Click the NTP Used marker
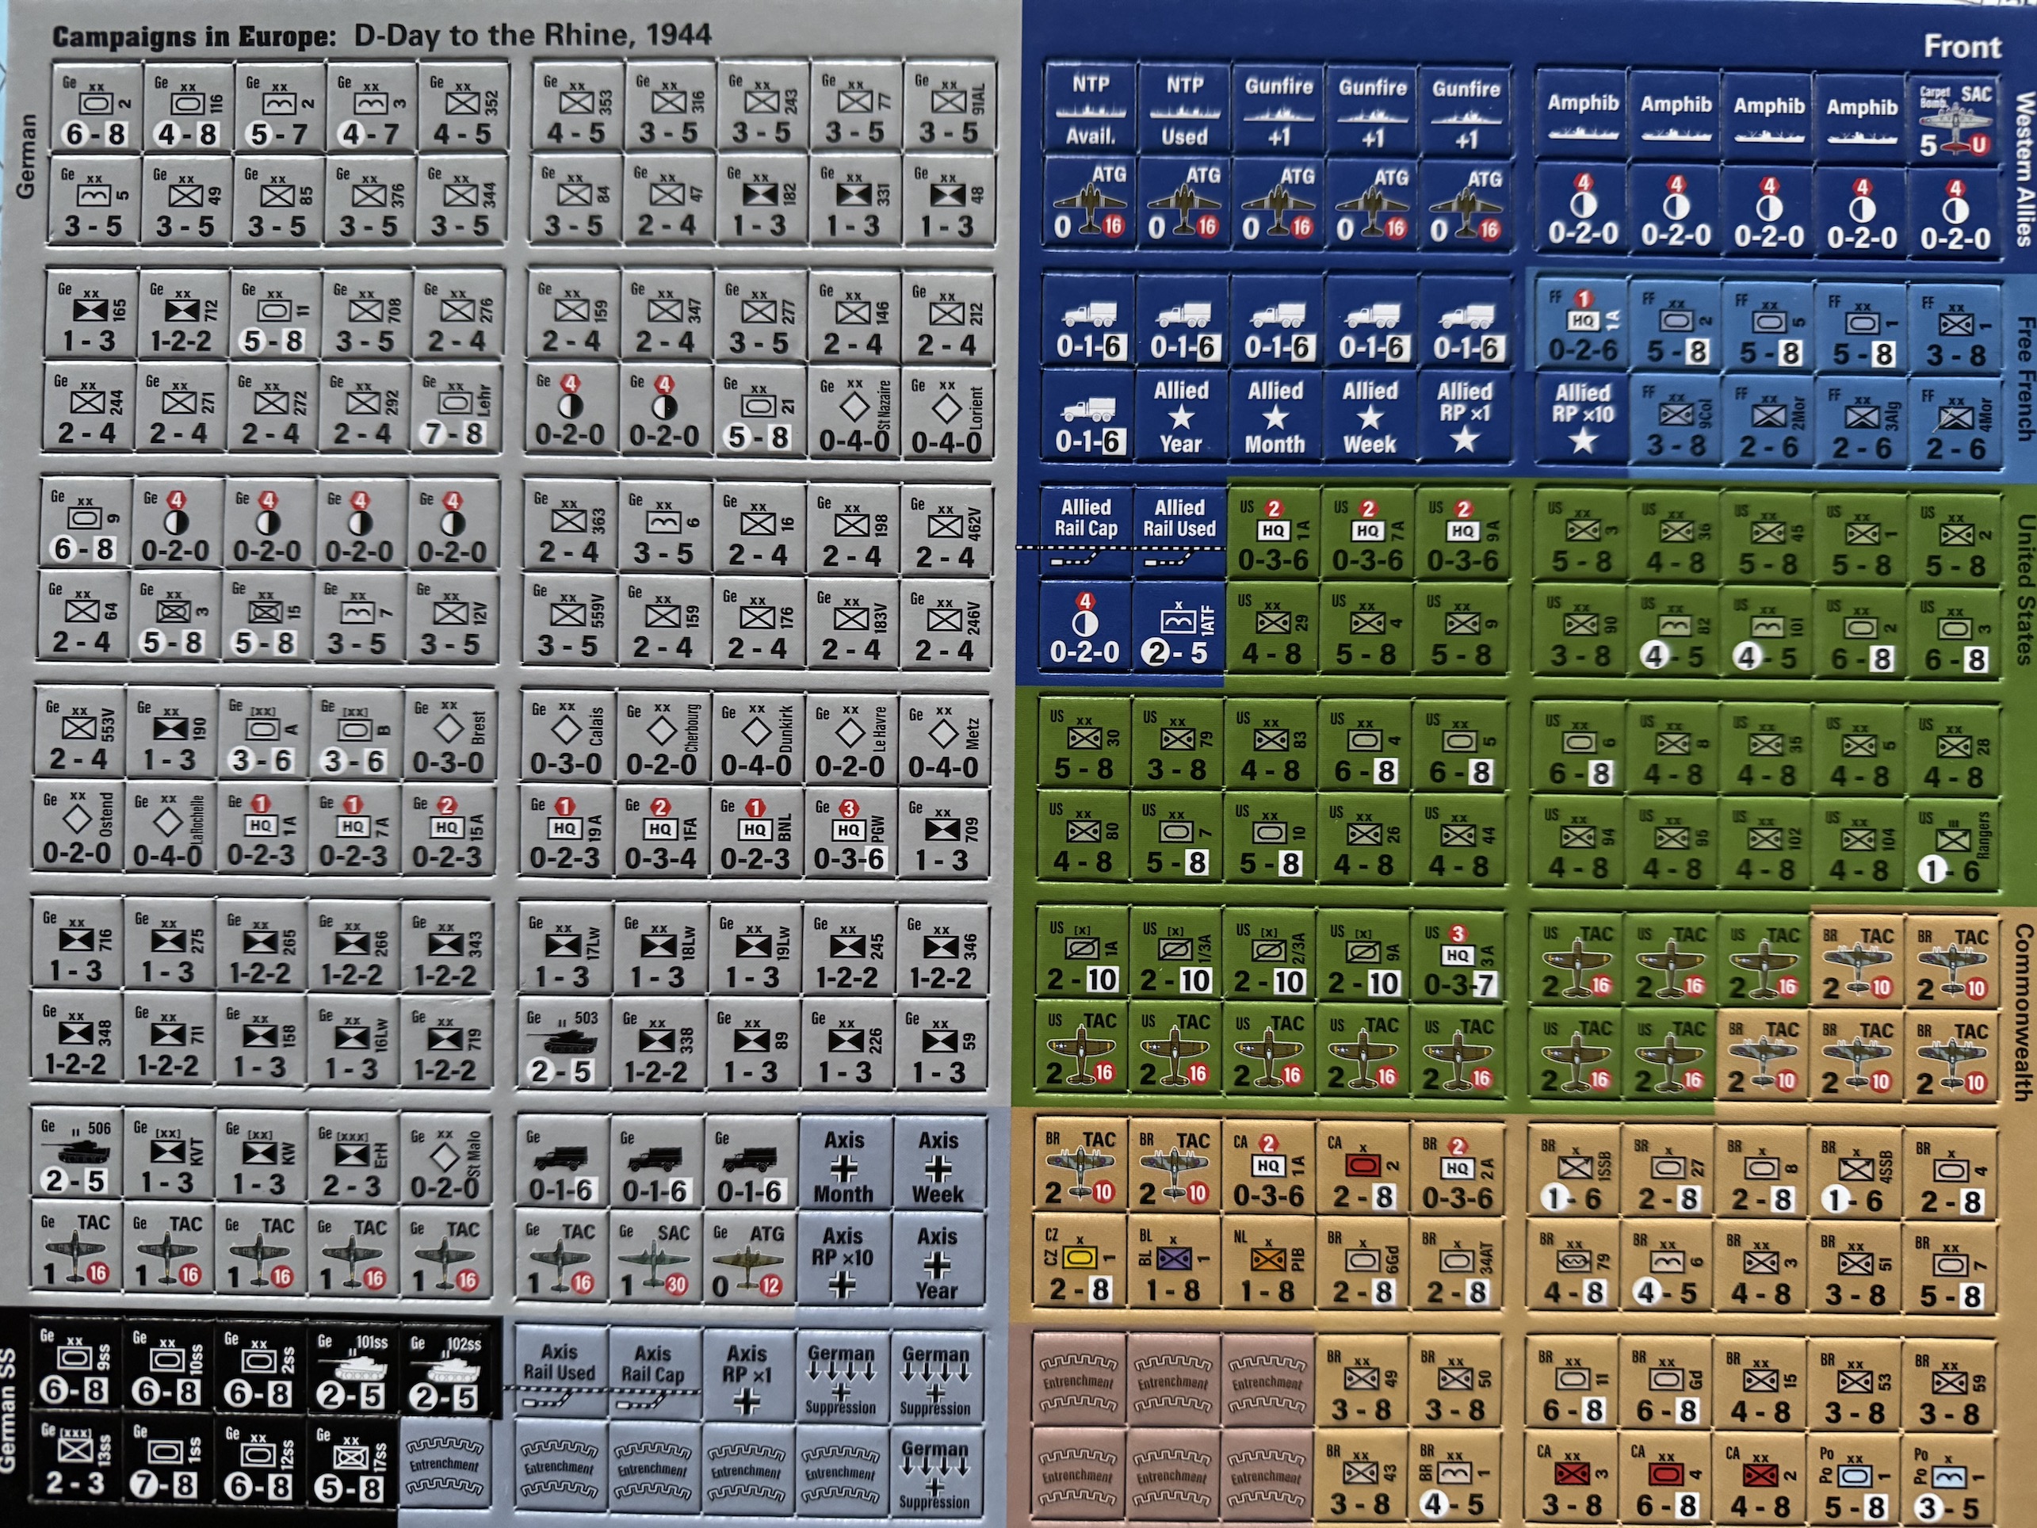 click(x=1184, y=110)
